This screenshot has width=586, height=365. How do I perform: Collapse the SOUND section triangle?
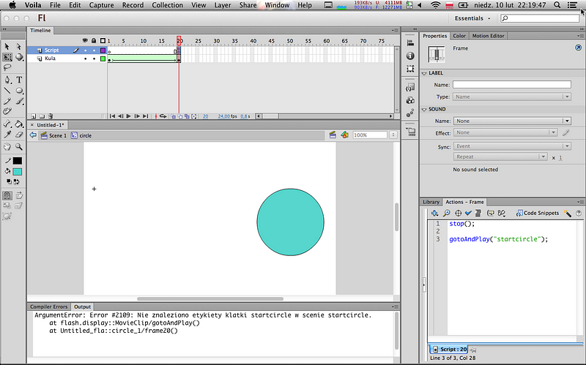(424, 109)
